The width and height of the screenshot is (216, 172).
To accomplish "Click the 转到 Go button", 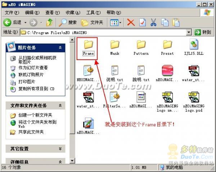I will point(203,32).
